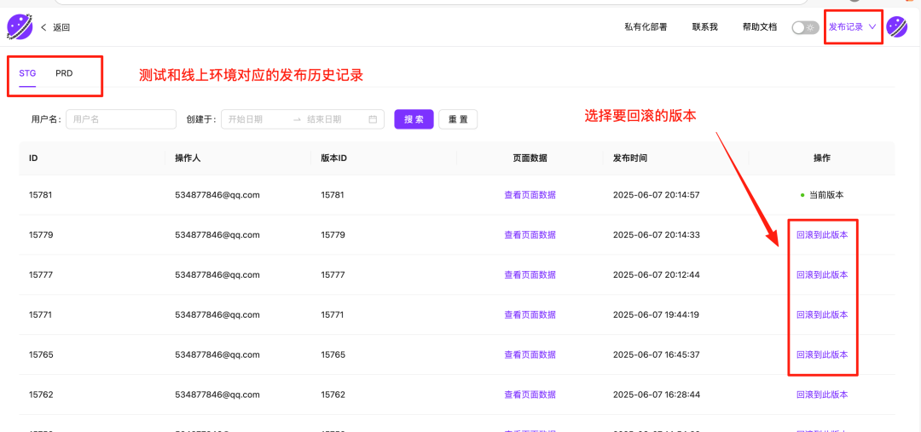This screenshot has width=921, height=432.
Task: View page data for version 15771
Action: (530, 315)
